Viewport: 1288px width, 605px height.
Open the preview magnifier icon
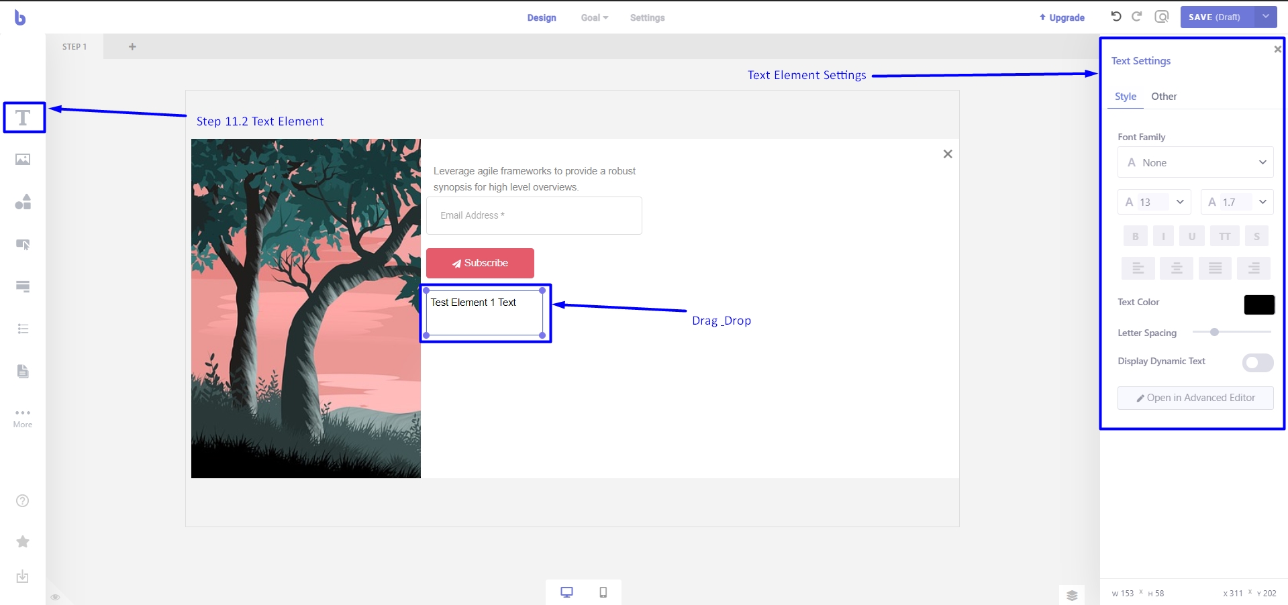pyautogui.click(x=1162, y=17)
